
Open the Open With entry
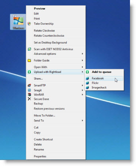(x=40, y=67)
